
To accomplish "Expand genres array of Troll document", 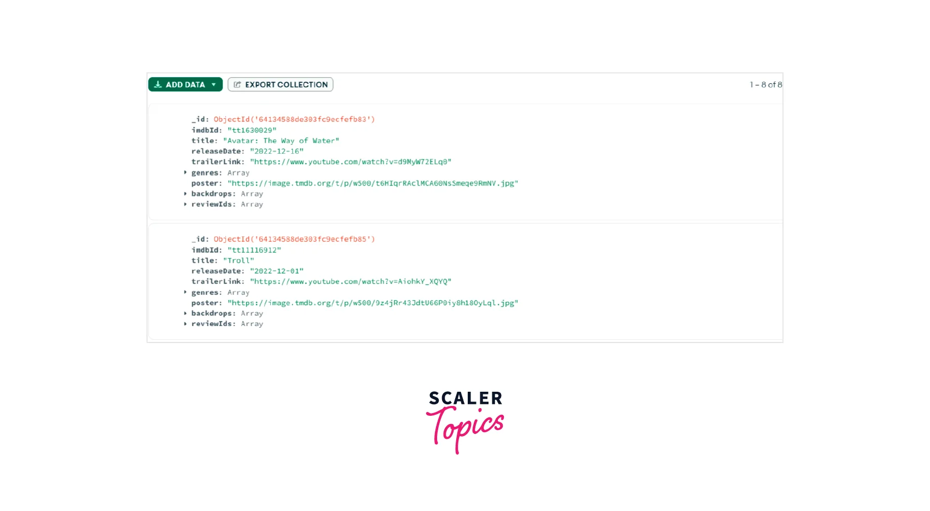I will [185, 292].
